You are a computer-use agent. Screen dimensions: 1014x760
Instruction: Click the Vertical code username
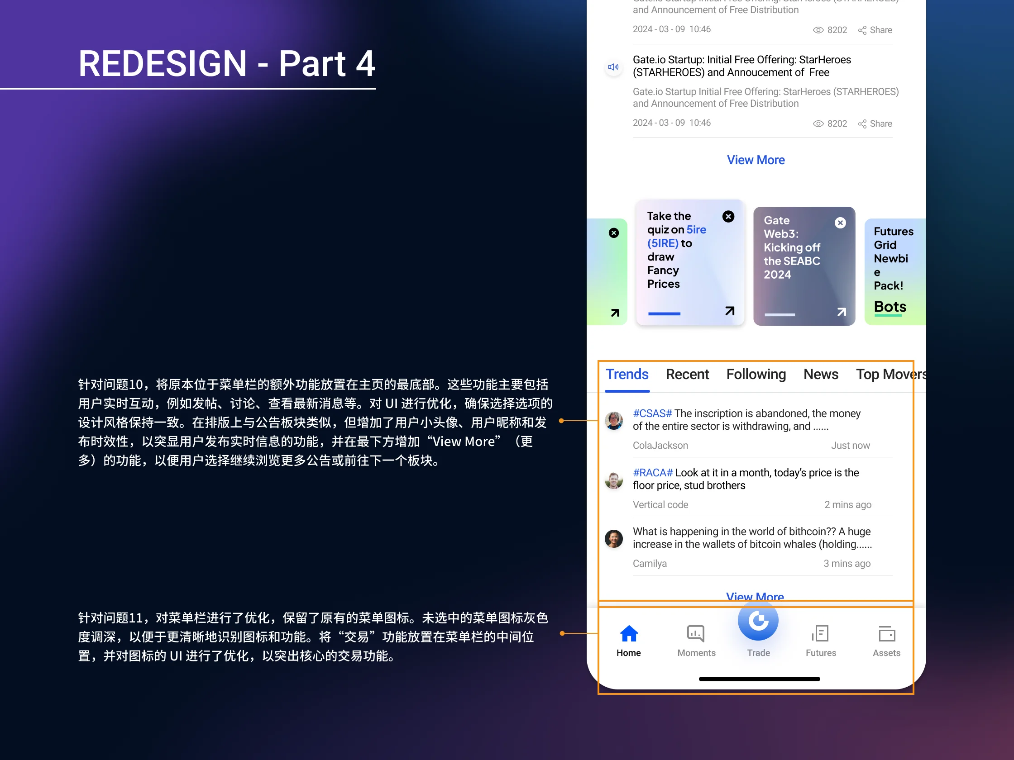(x=660, y=505)
